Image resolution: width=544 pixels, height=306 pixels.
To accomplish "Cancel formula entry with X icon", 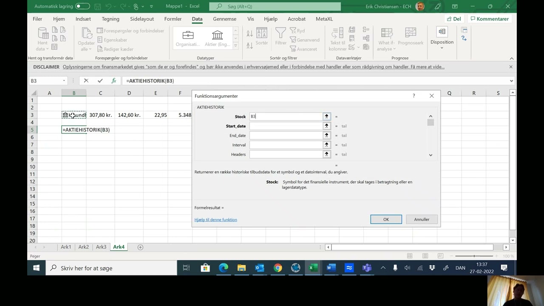I will (86, 81).
